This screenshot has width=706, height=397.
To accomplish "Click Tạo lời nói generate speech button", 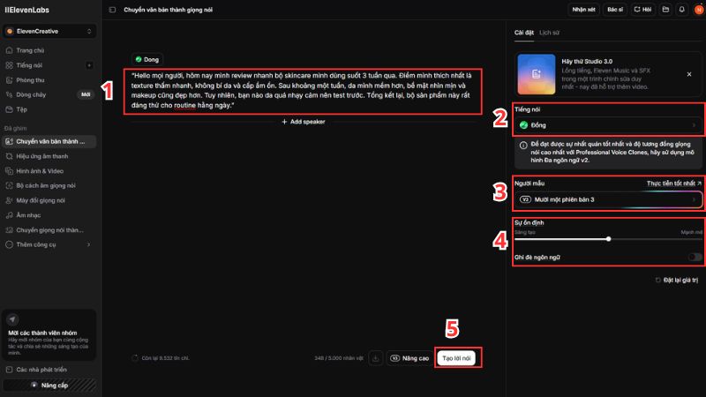I will (456, 358).
